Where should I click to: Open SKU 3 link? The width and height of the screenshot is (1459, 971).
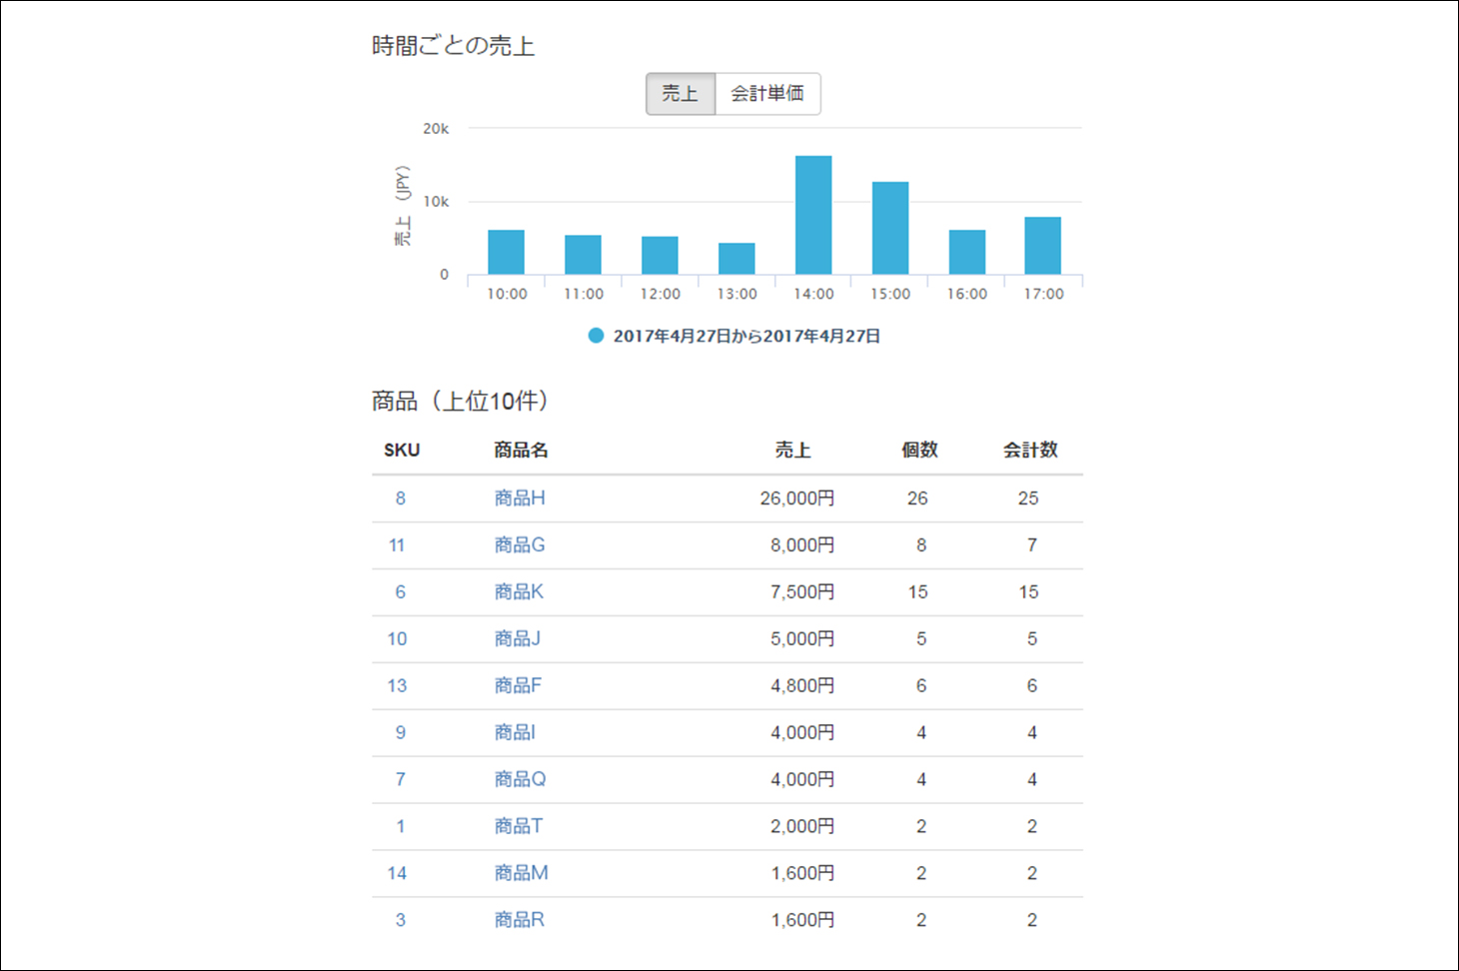click(401, 921)
